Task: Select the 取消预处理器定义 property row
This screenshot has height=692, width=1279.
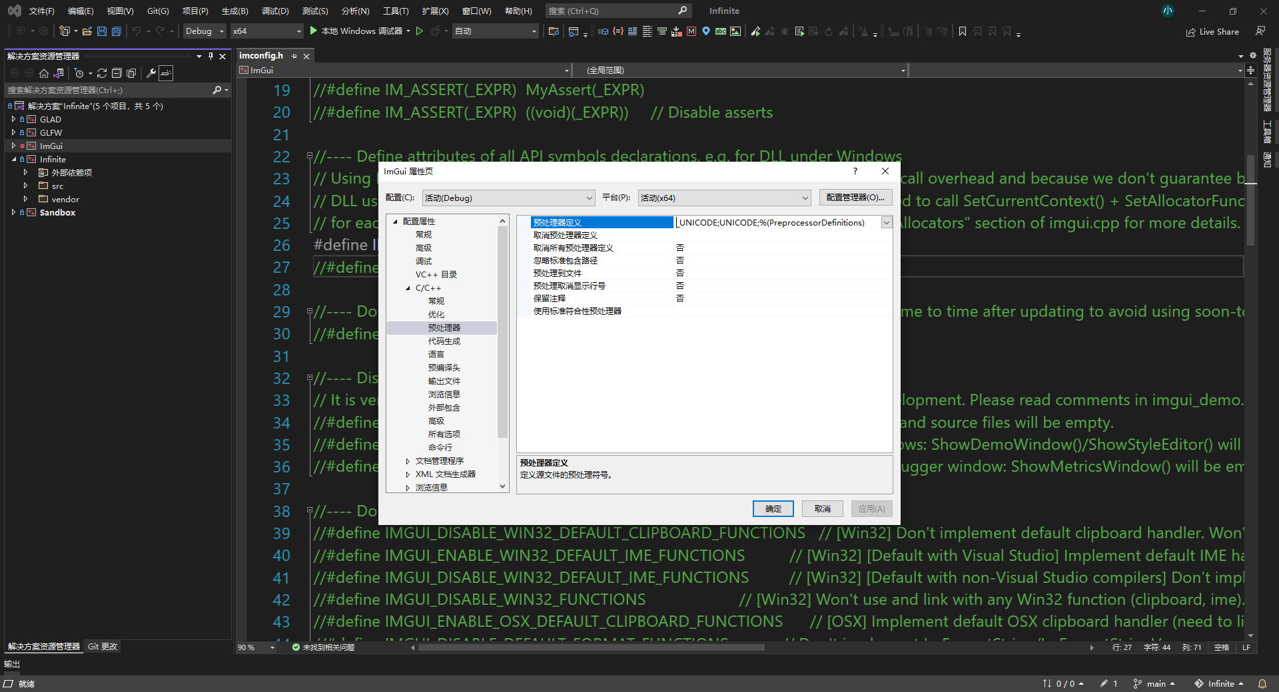Action: (711, 235)
